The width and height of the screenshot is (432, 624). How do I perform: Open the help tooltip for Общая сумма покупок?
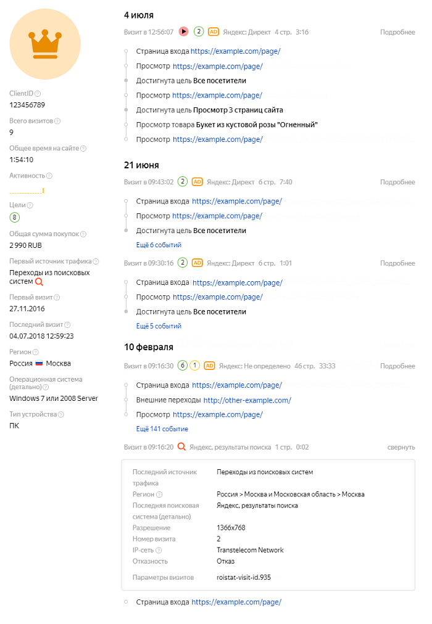(83, 234)
